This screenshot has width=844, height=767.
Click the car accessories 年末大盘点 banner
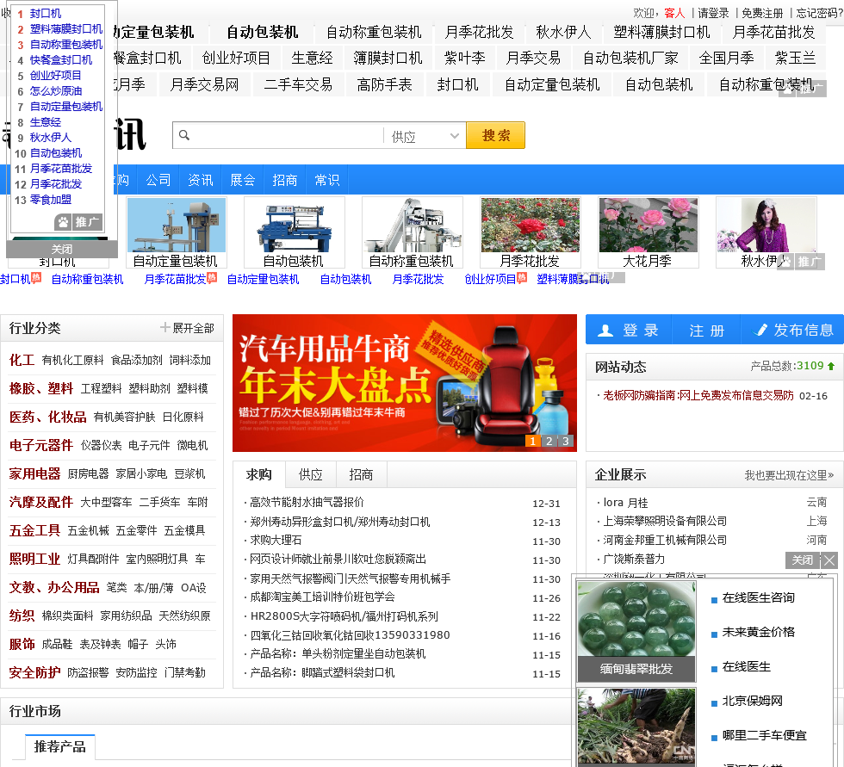tap(404, 383)
